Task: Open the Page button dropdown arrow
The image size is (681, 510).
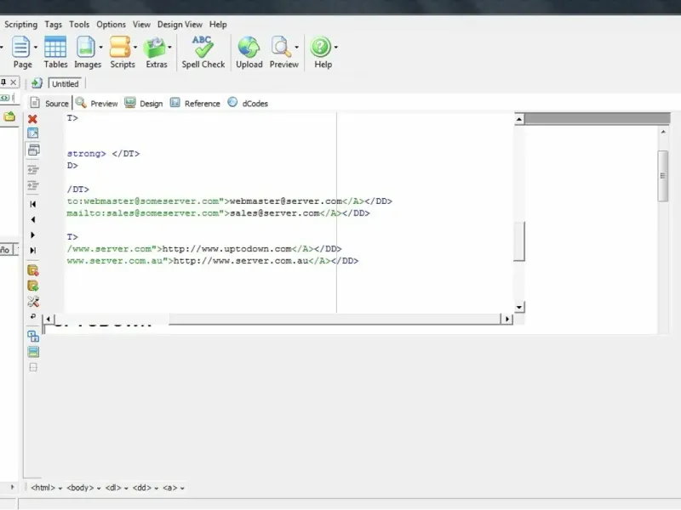Action: pos(36,48)
